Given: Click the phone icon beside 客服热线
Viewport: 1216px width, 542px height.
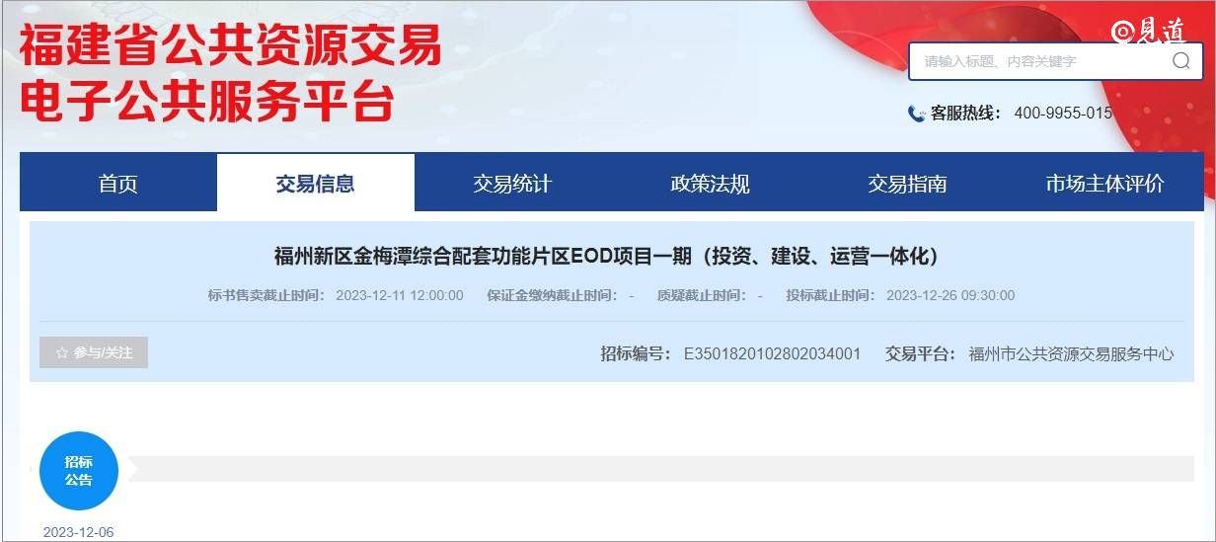Looking at the screenshot, I should point(916,114).
